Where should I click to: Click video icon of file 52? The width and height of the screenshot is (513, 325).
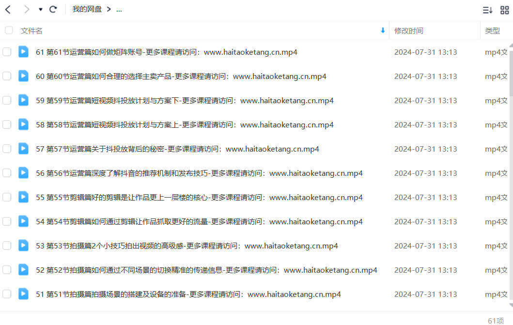point(23,269)
